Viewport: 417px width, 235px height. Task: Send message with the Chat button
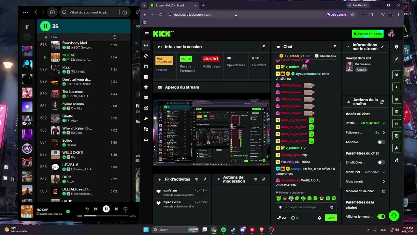tap(331, 218)
